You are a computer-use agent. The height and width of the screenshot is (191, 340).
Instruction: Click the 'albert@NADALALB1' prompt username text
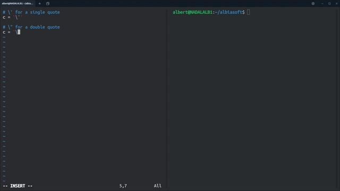[x=192, y=12]
